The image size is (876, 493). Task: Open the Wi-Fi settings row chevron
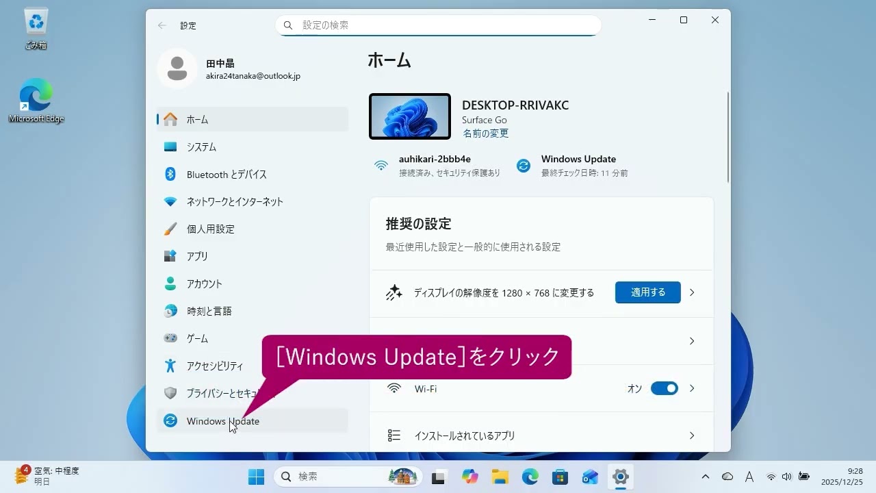[x=692, y=388]
